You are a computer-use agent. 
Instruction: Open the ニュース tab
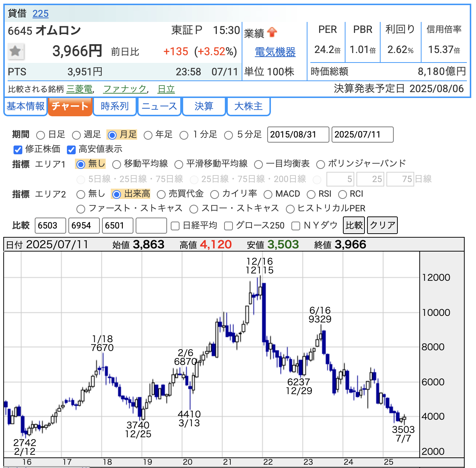(x=159, y=106)
